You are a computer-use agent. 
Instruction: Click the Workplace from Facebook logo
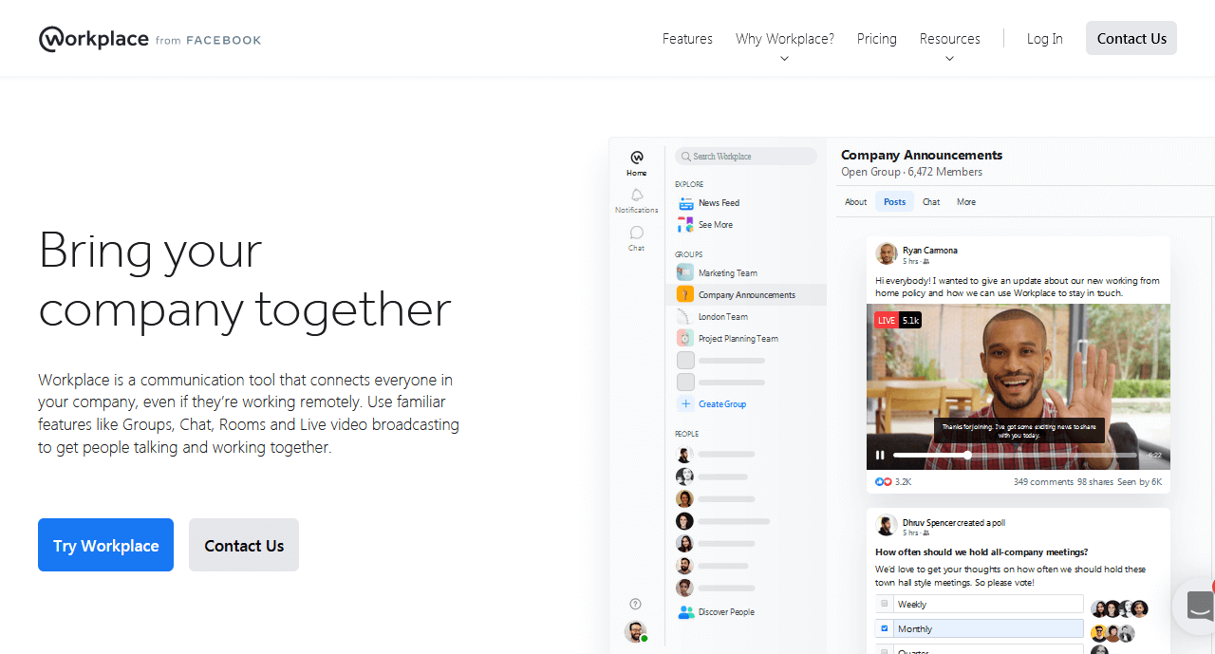tap(150, 39)
